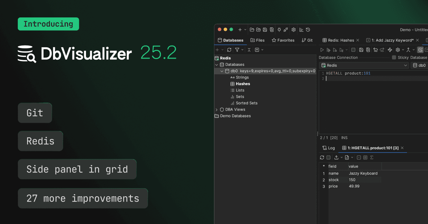Open the Log tab in the results area

328,148
